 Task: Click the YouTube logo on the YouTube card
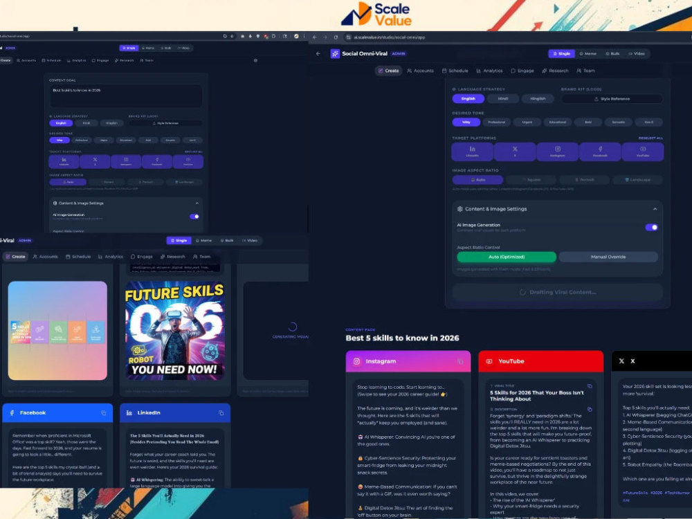(x=489, y=361)
